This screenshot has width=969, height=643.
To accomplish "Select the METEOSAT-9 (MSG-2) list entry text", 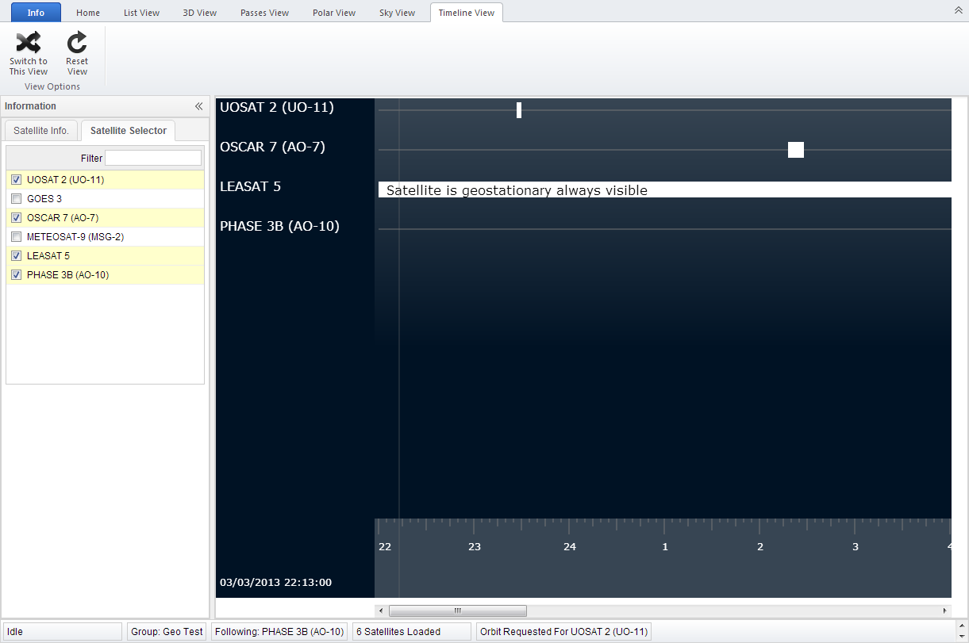I will [75, 237].
